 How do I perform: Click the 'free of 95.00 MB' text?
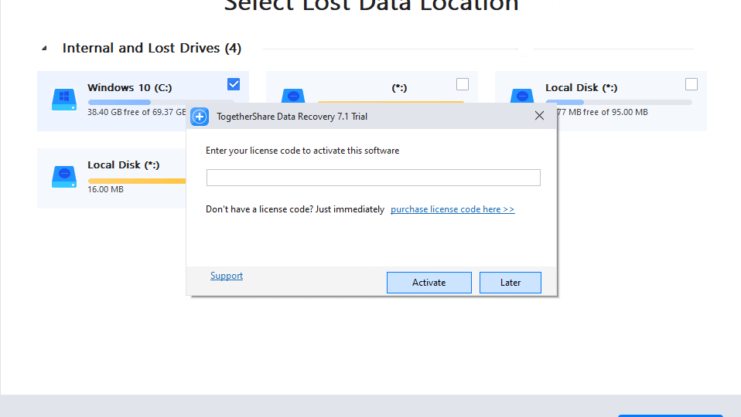pyautogui.click(x=615, y=112)
